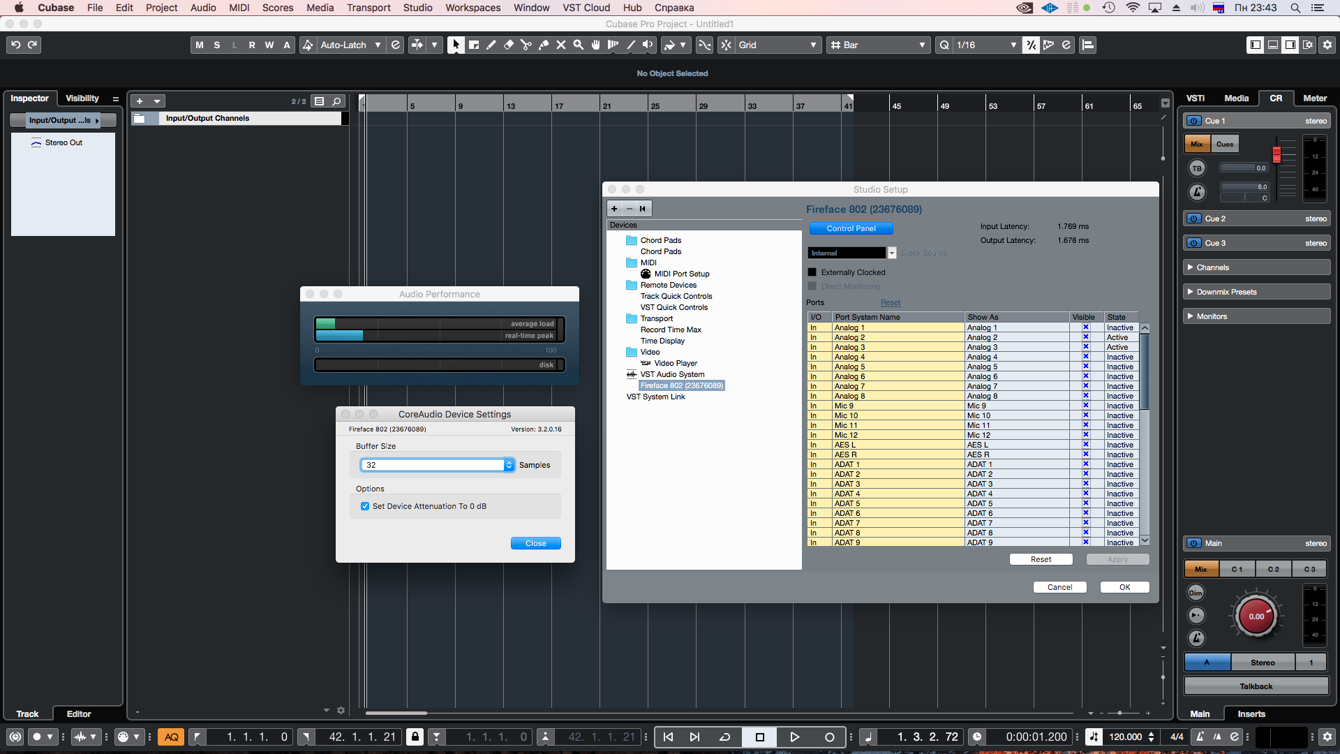1340x754 pixels.
Task: Toggle Mute all button M
Action: (x=200, y=45)
